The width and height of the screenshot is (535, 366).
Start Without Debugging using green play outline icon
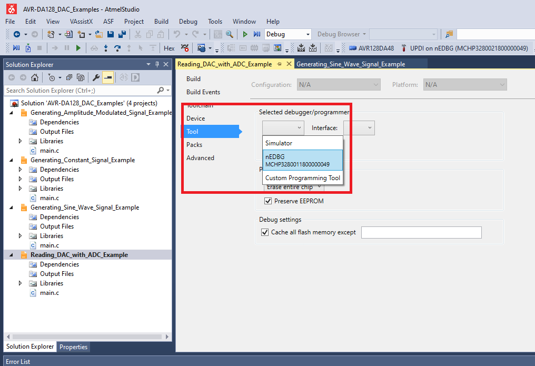click(x=245, y=34)
